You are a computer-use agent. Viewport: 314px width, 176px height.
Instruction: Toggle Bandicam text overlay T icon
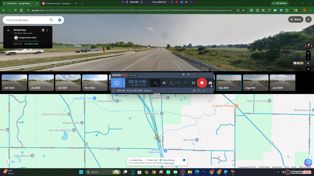pos(186,83)
